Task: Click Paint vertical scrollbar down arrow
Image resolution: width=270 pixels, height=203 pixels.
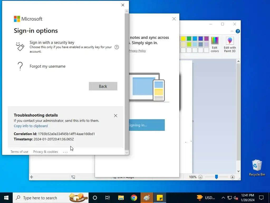Action: pos(238,171)
